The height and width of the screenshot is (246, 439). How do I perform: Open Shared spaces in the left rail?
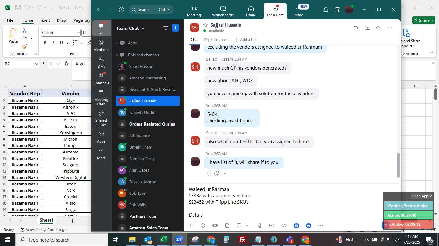tap(101, 118)
